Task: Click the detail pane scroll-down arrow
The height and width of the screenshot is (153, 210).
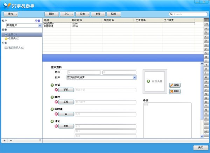Action: click(x=202, y=136)
